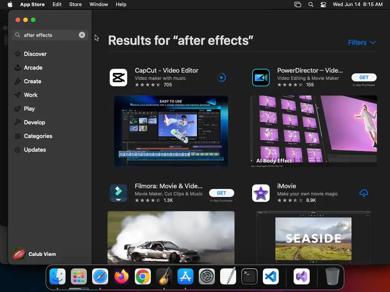Click 'Video Editing & Movie Maker' subtitle
The width and height of the screenshot is (390, 292).
click(308, 78)
